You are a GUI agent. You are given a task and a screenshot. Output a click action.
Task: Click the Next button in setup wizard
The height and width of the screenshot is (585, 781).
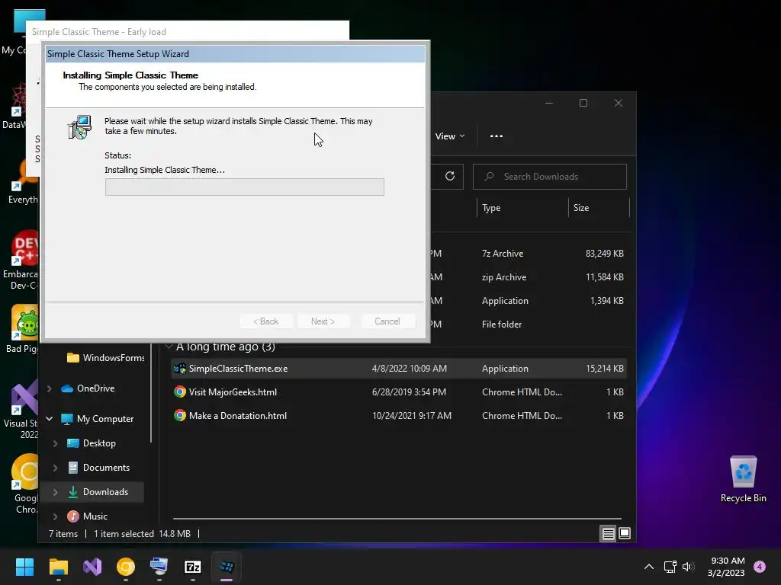(323, 321)
